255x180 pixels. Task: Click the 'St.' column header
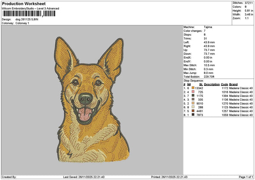pyautogui.click(x=201, y=84)
